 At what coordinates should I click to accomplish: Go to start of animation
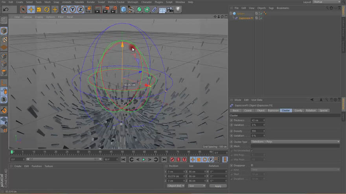(123, 160)
